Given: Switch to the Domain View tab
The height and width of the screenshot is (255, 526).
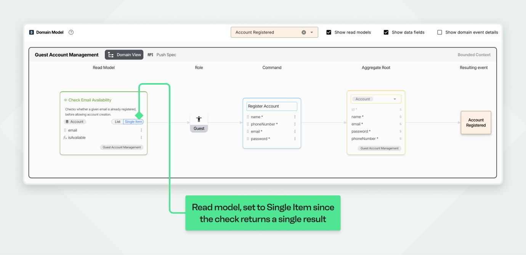Looking at the screenshot, I should [x=124, y=55].
